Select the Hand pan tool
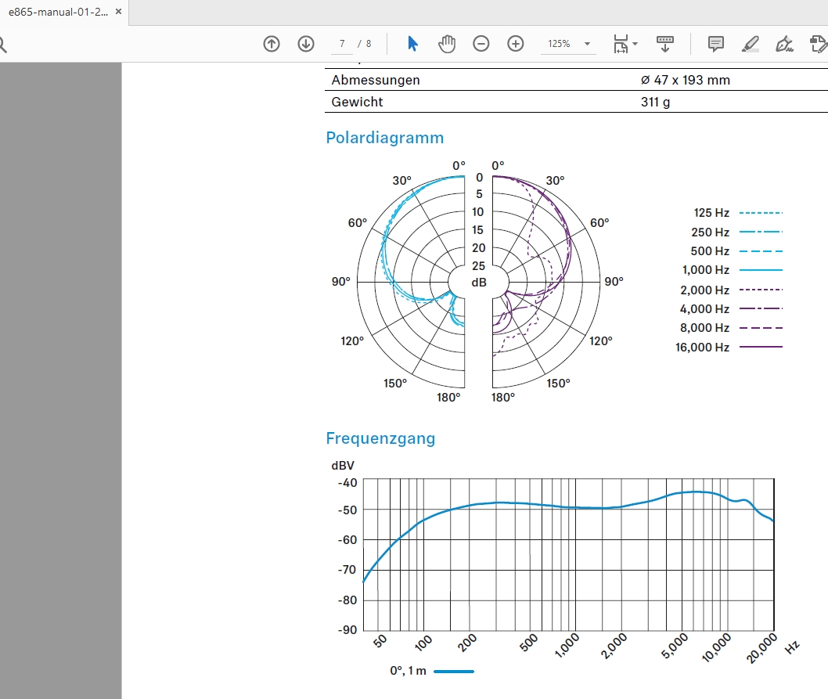The width and height of the screenshot is (828, 699). pos(447,44)
